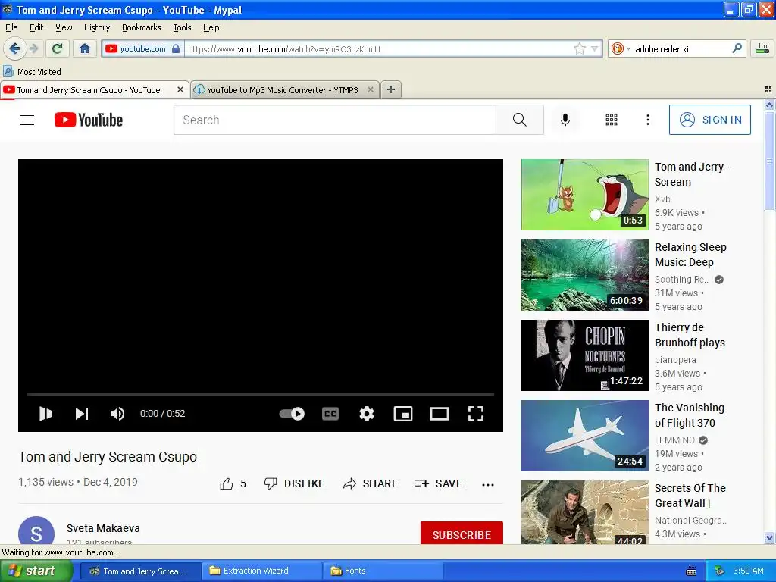
Task: Click SHARE below the video
Action: pos(370,483)
